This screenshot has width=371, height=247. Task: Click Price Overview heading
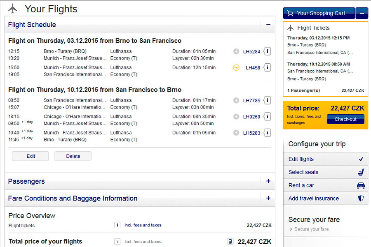click(32, 216)
